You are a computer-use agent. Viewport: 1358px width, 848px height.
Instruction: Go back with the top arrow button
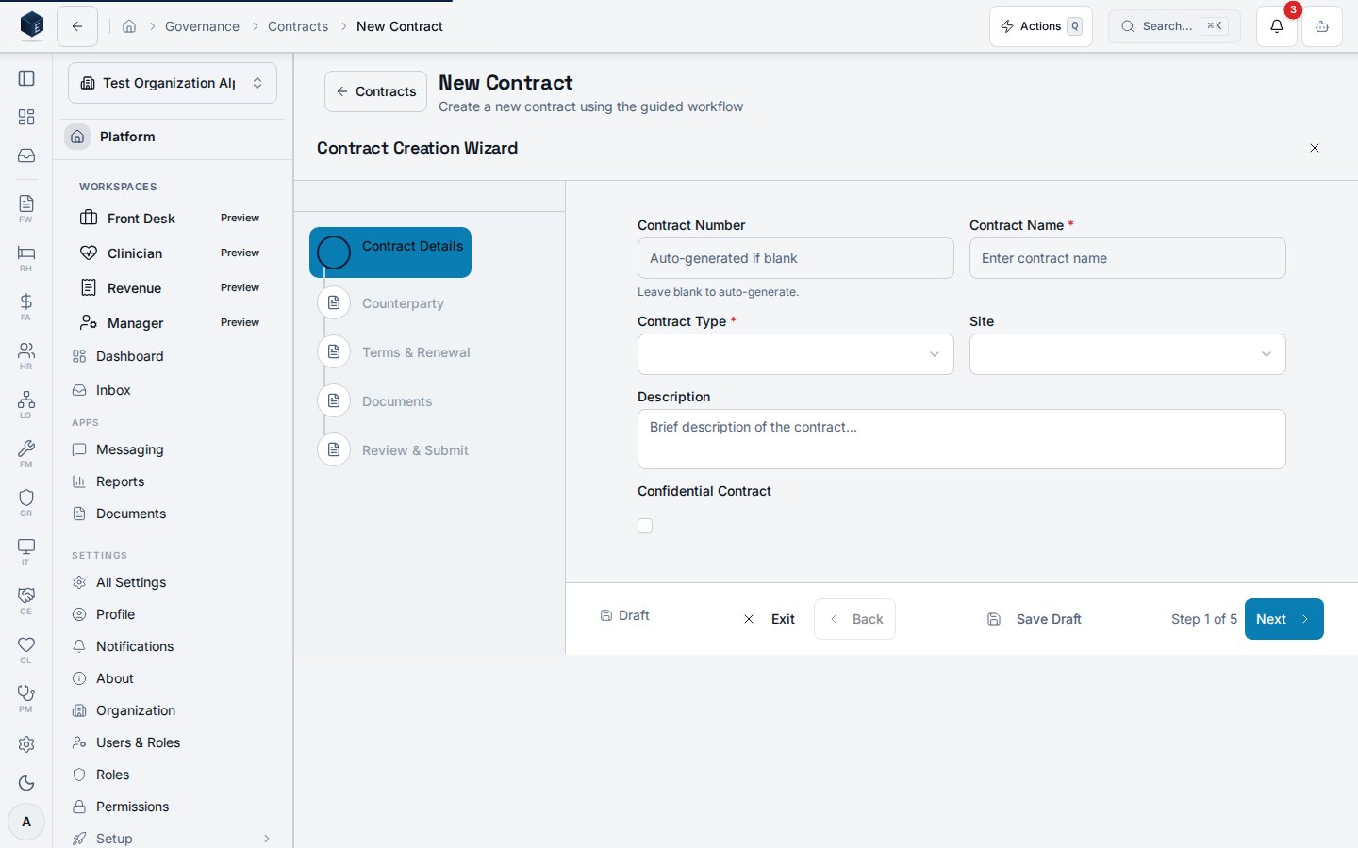77,26
